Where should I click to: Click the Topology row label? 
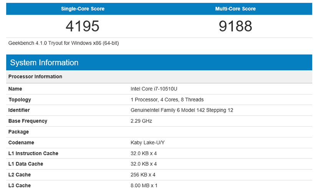[20, 100]
